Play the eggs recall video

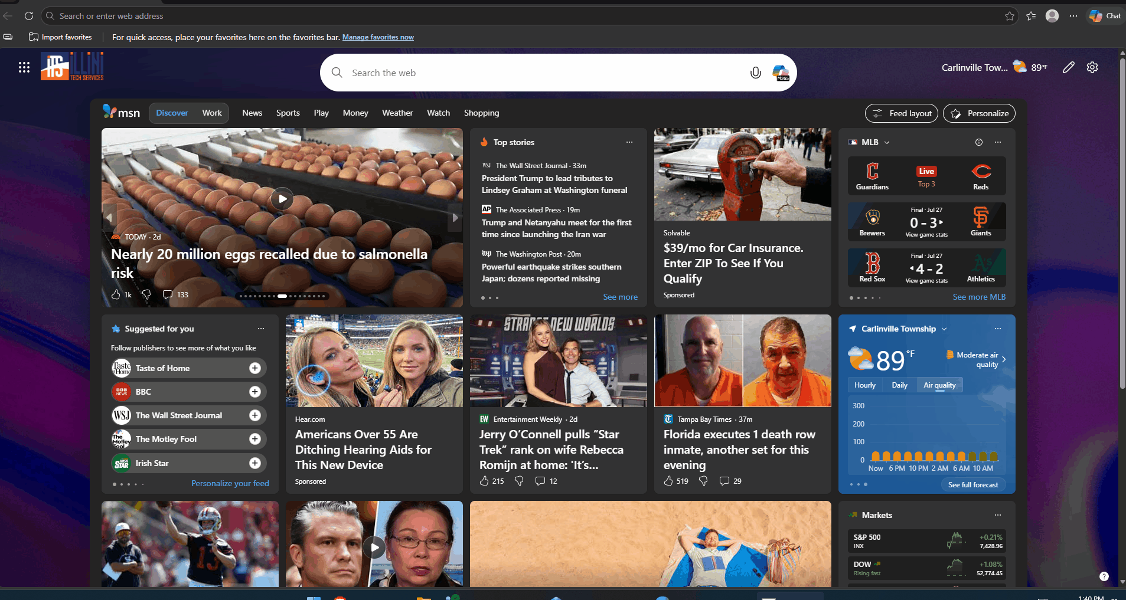(x=282, y=199)
